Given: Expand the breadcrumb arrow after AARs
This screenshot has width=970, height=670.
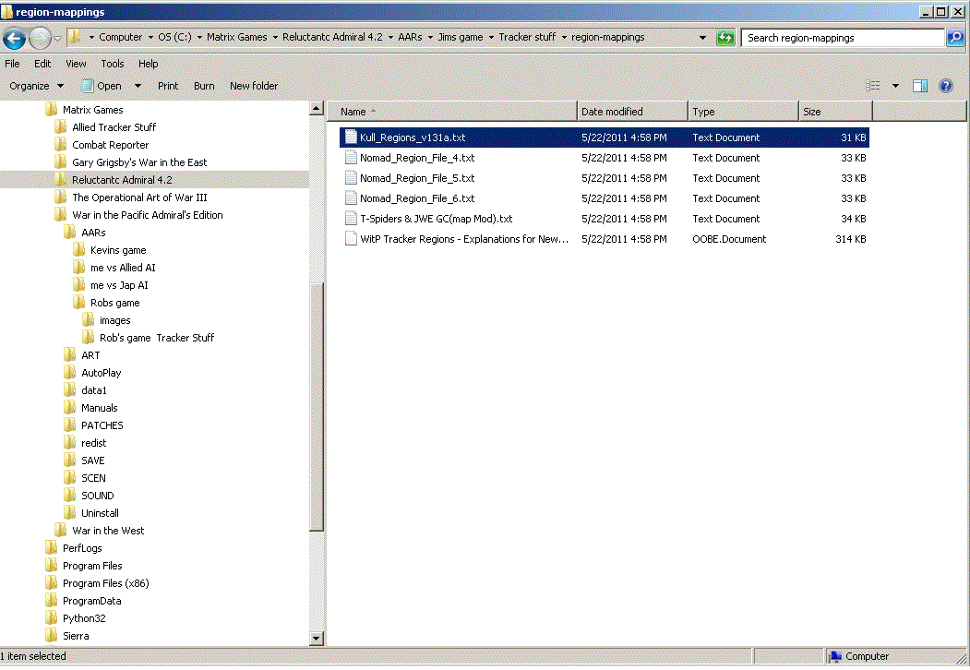Looking at the screenshot, I should click(x=431, y=37).
